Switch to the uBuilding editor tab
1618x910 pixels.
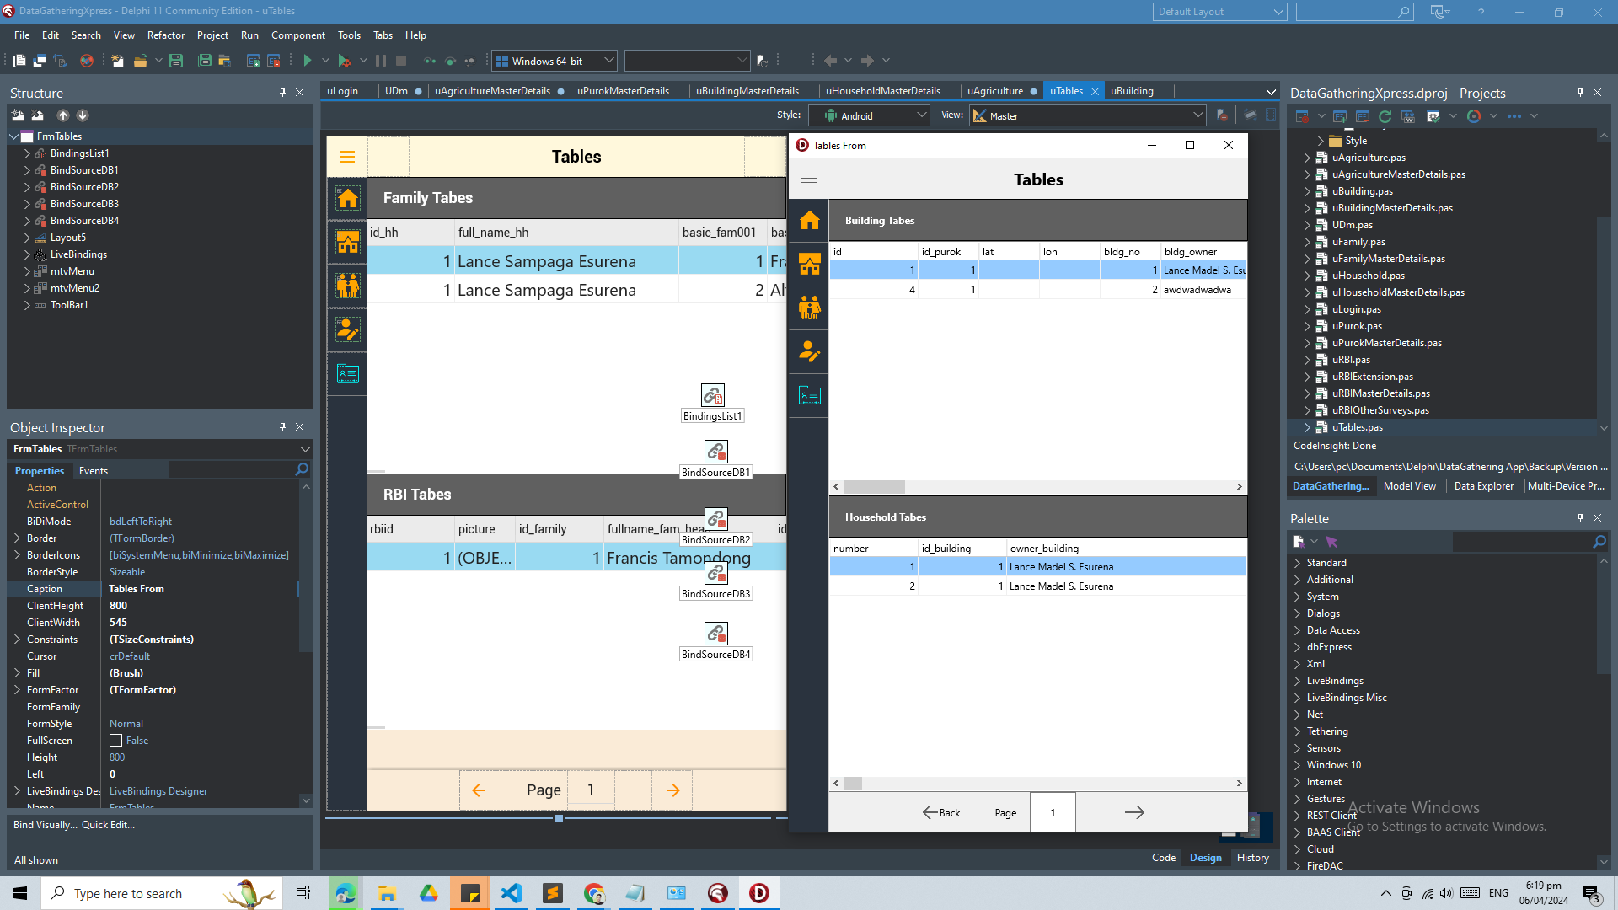click(x=1132, y=91)
